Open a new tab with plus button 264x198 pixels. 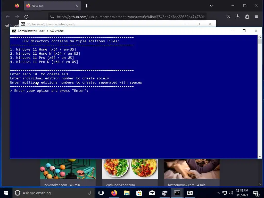[87, 6]
